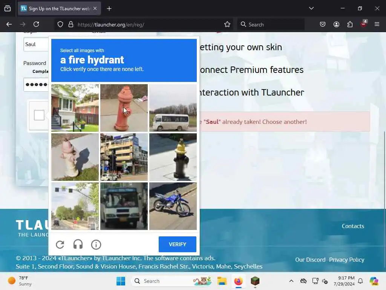Viewport: 386px width, 290px height.
Task: Open the Firefox View icon in tab bar
Action: 8,8
